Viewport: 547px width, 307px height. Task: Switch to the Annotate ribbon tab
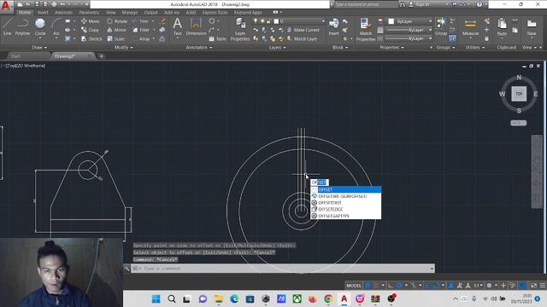pos(63,12)
